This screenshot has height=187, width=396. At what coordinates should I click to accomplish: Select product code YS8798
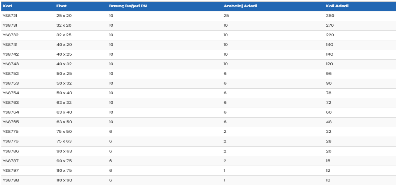[10, 180]
